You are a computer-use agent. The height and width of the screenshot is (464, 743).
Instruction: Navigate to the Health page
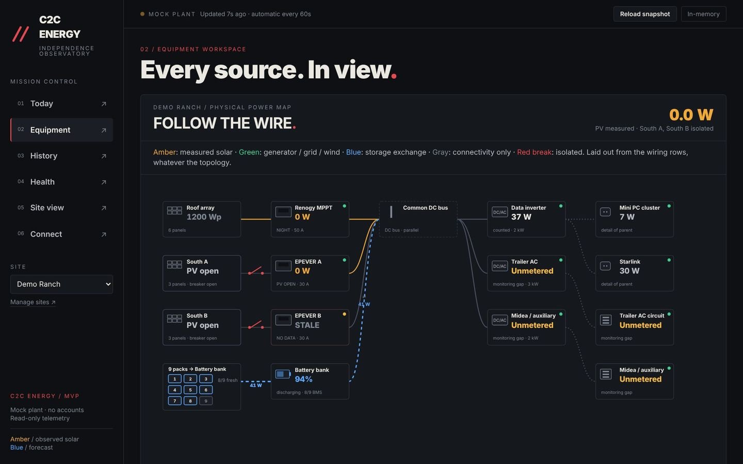tap(61, 182)
